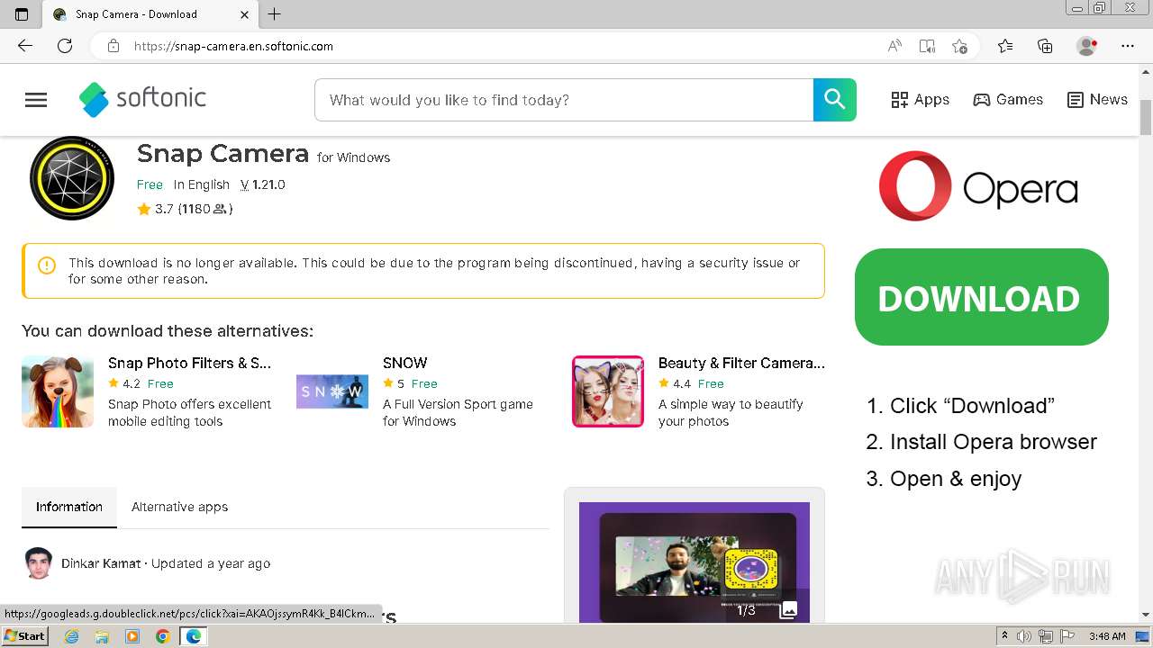Click the Softonic logo
The width and height of the screenshot is (1153, 648).
click(x=142, y=99)
